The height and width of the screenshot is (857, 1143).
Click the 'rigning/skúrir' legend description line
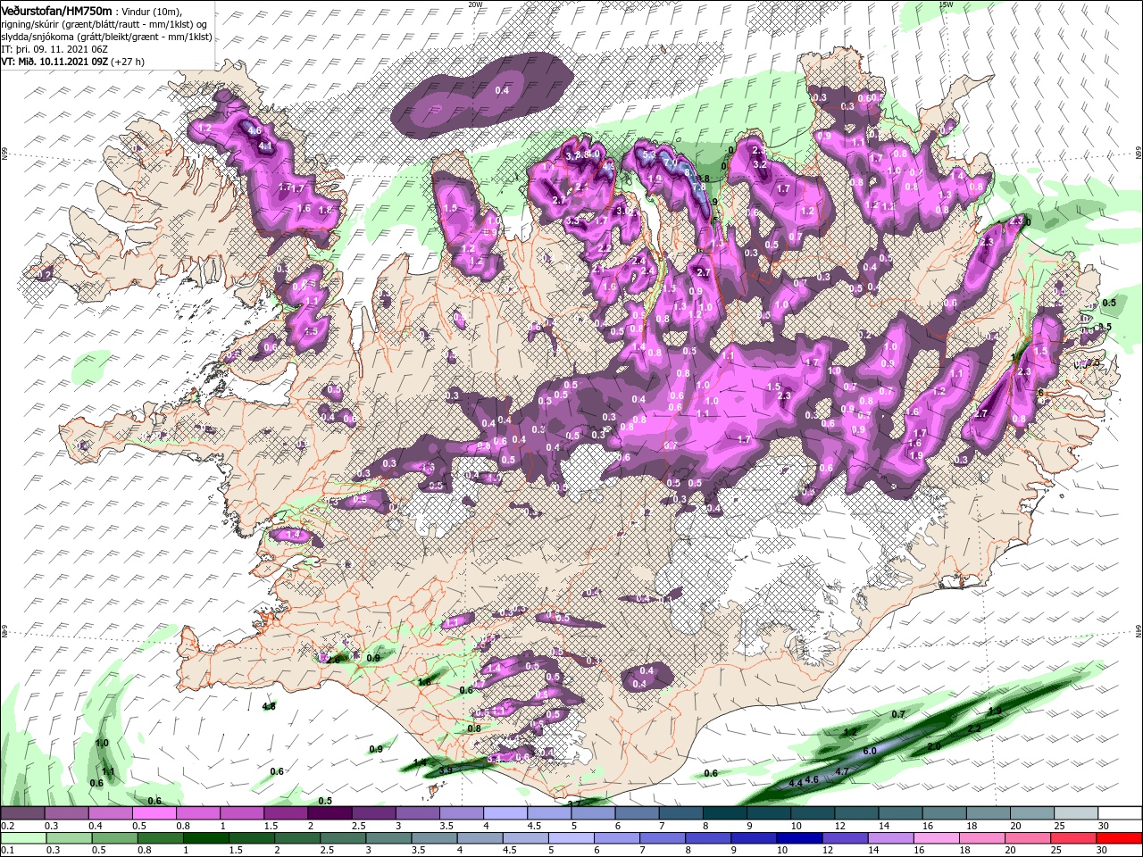[103, 23]
